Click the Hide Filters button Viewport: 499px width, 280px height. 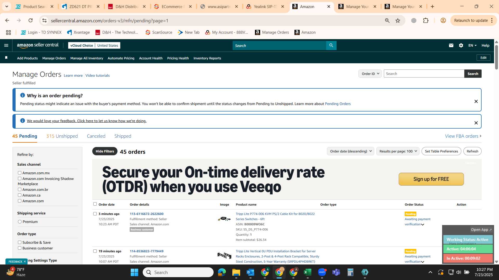coord(105,151)
